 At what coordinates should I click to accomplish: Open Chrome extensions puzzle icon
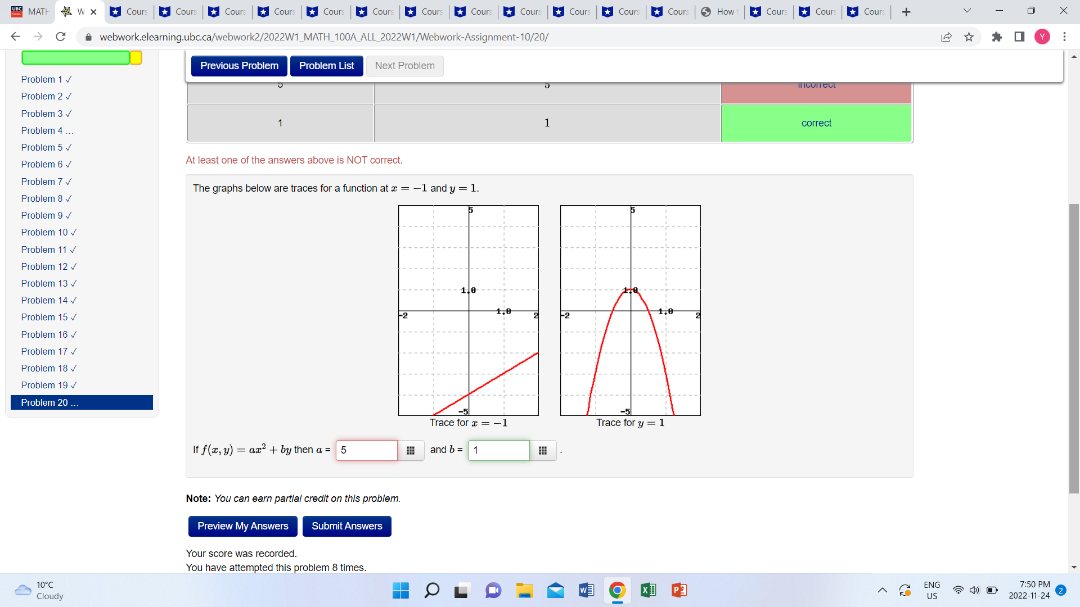tap(997, 37)
